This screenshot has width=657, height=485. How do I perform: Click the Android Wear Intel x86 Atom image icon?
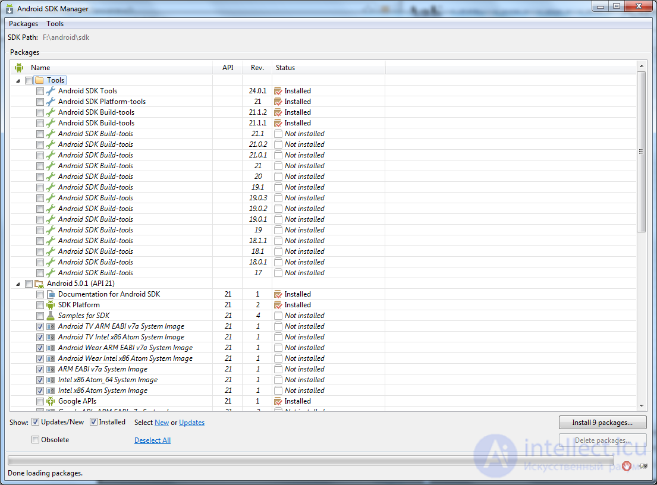pos(51,358)
